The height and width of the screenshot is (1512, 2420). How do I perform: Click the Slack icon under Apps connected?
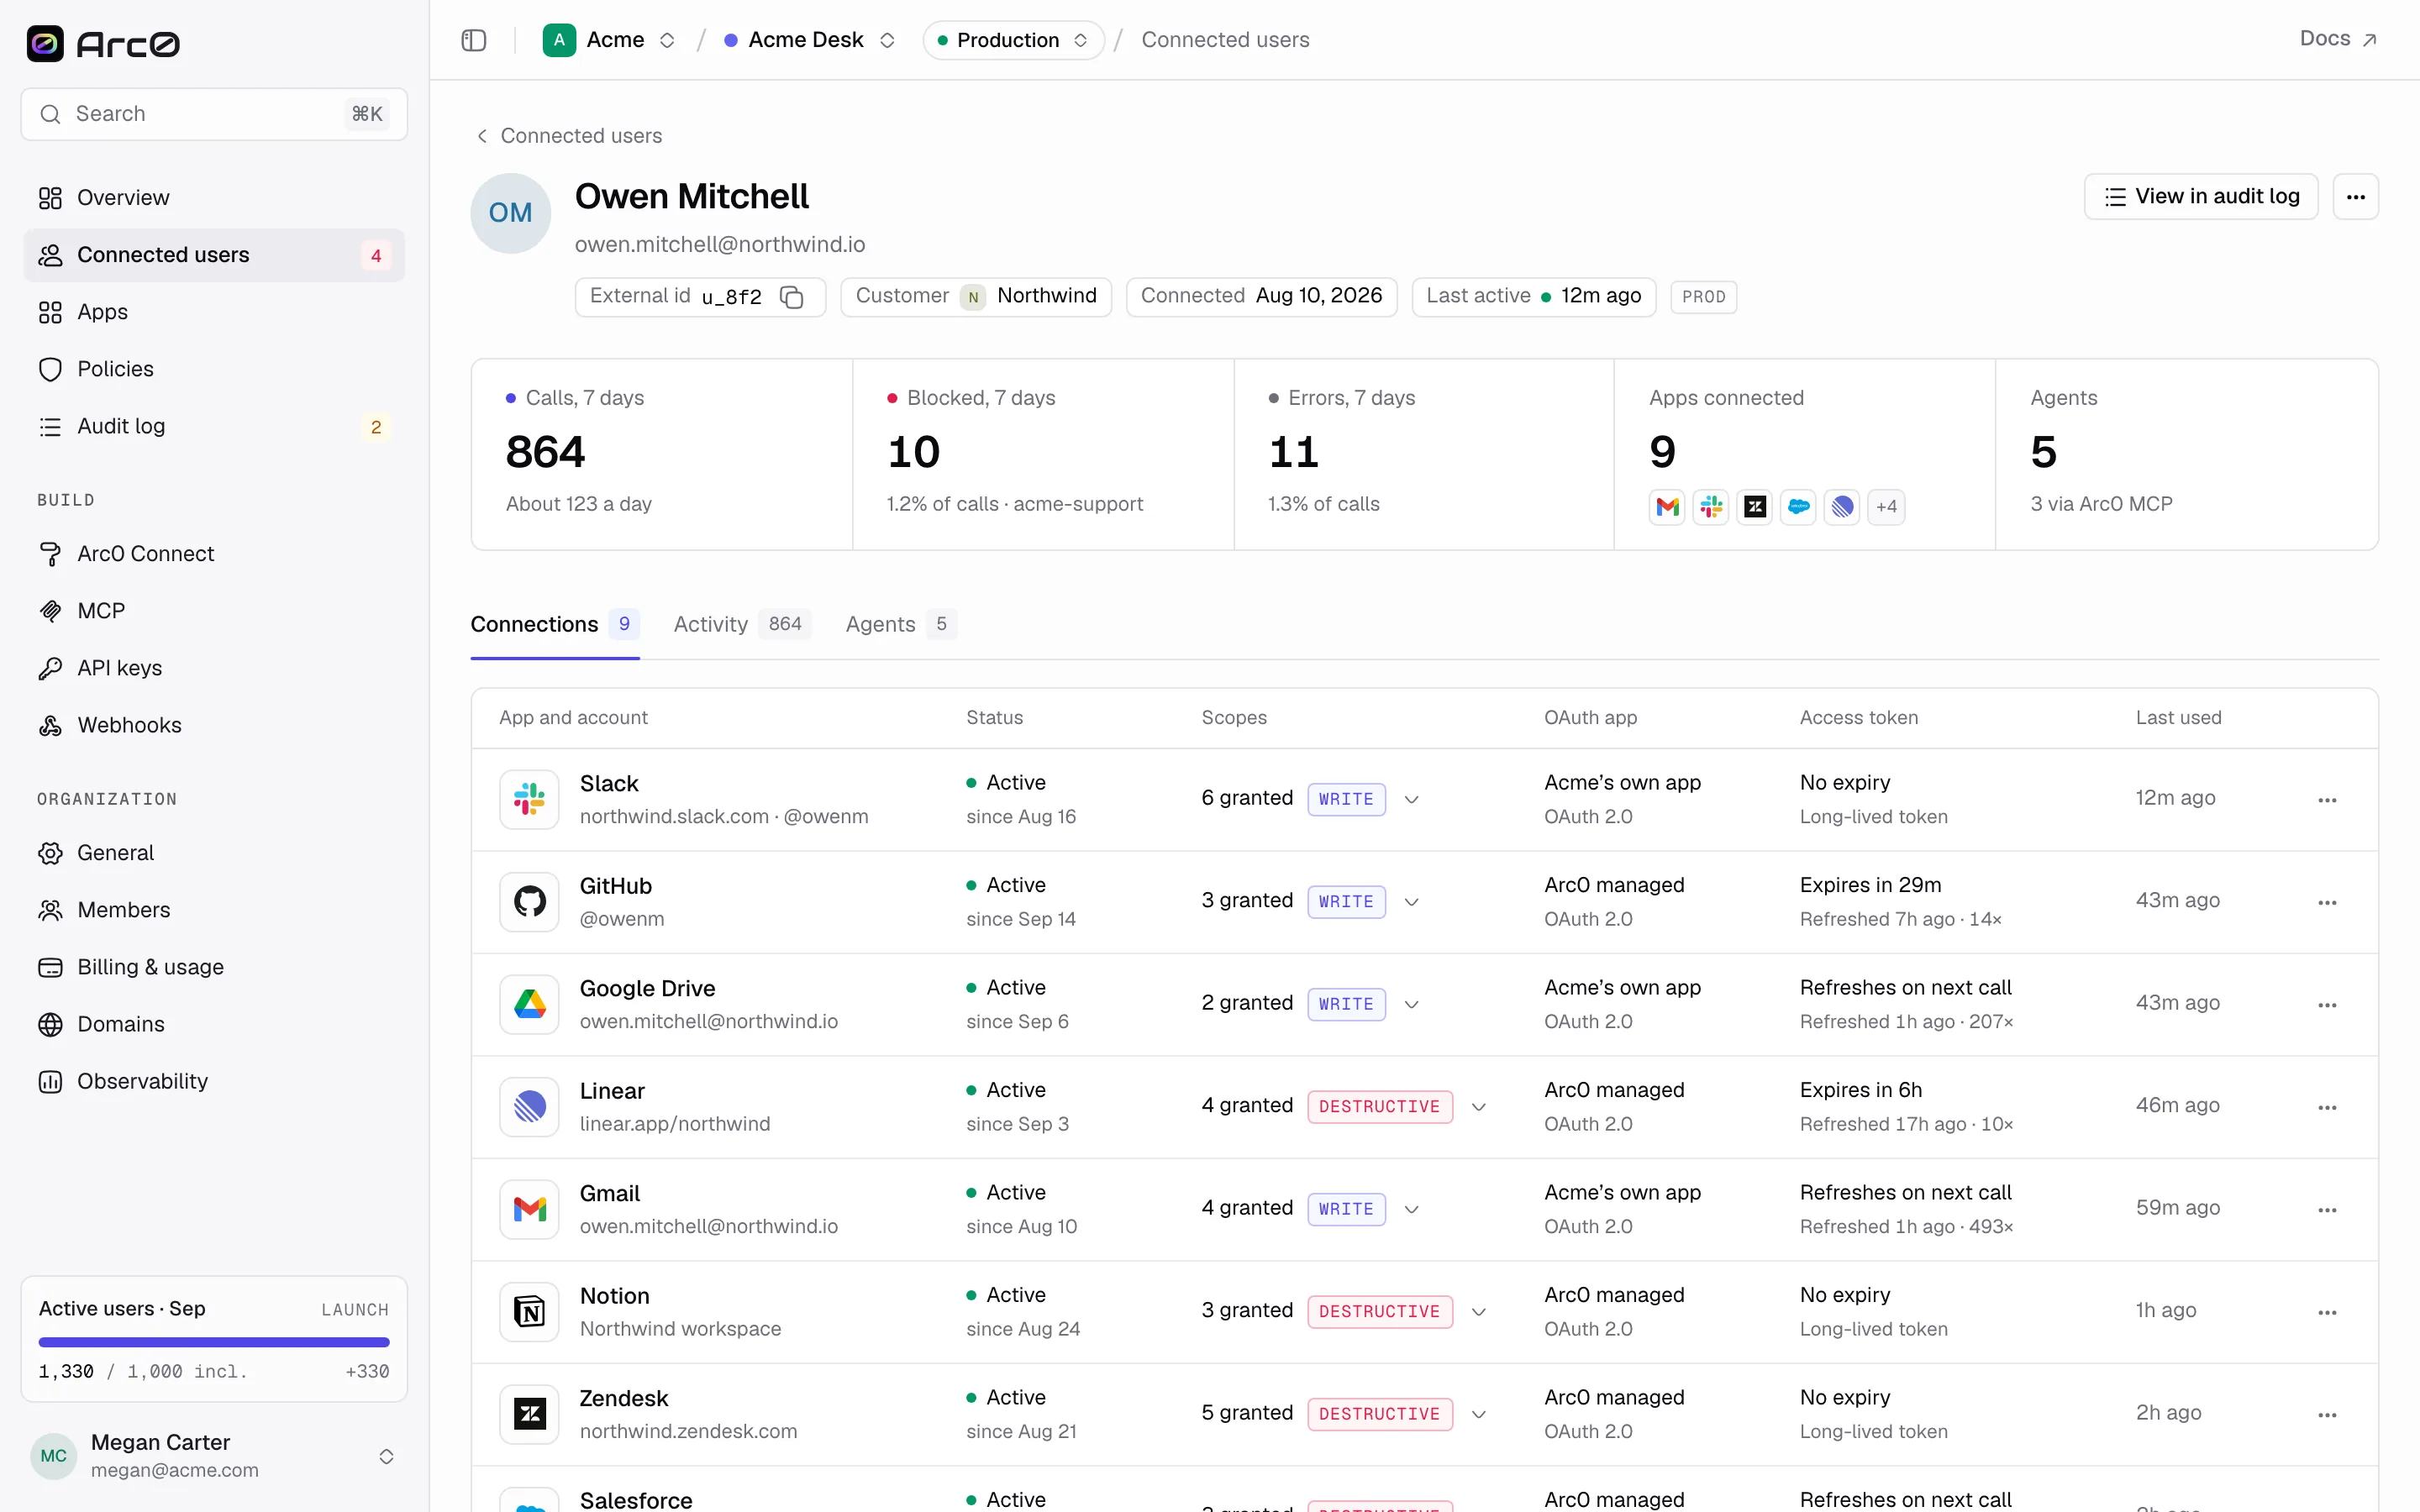1711,507
